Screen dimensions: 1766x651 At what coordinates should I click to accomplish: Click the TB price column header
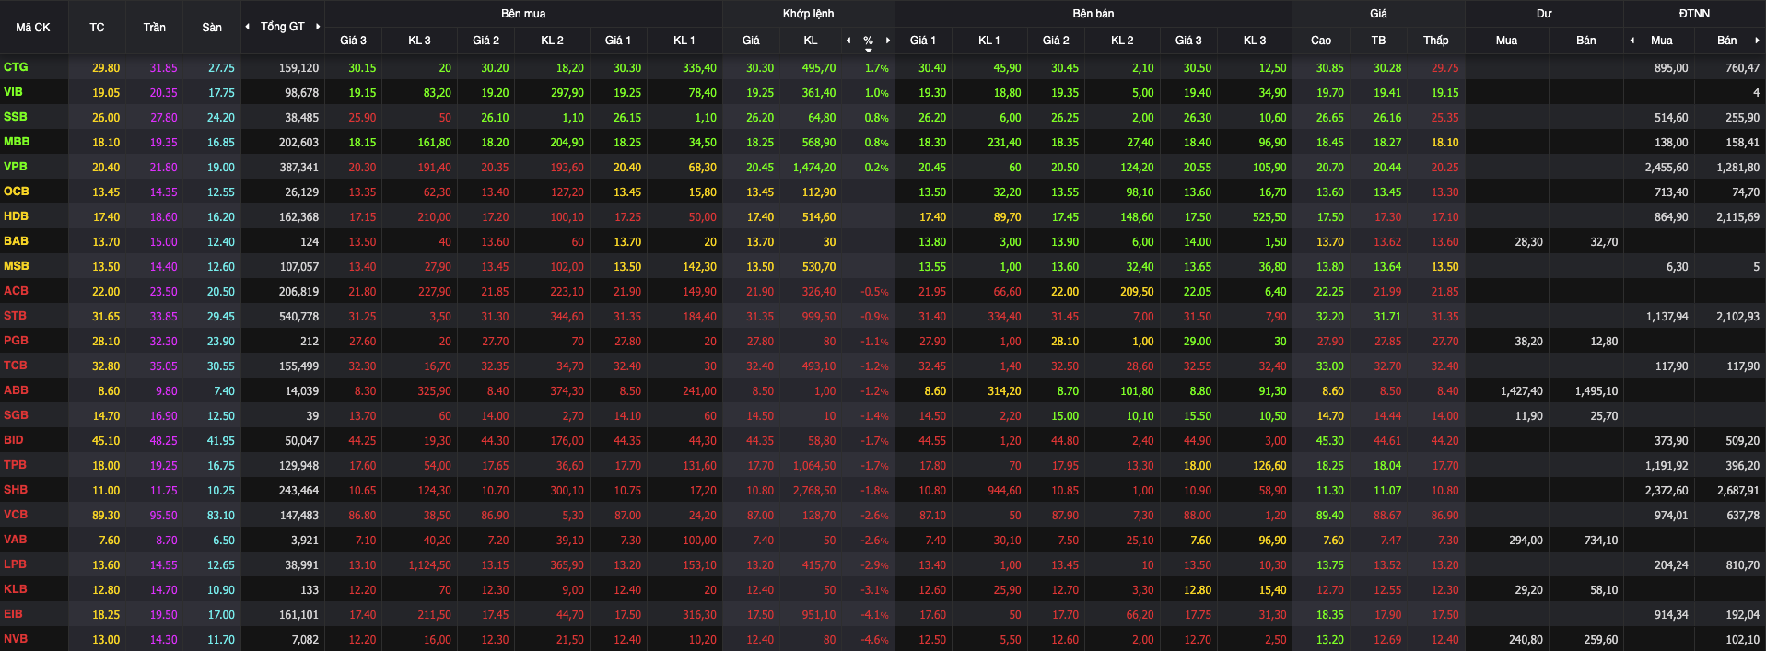click(x=1378, y=41)
